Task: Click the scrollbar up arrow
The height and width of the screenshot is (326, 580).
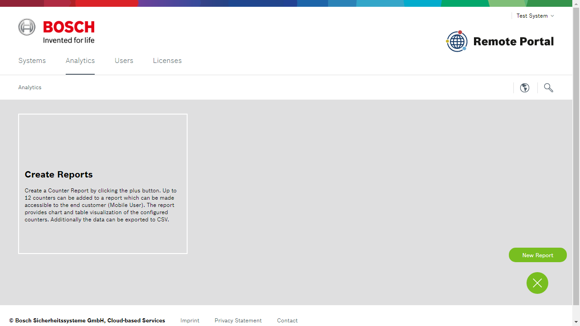Action: [x=576, y=3]
